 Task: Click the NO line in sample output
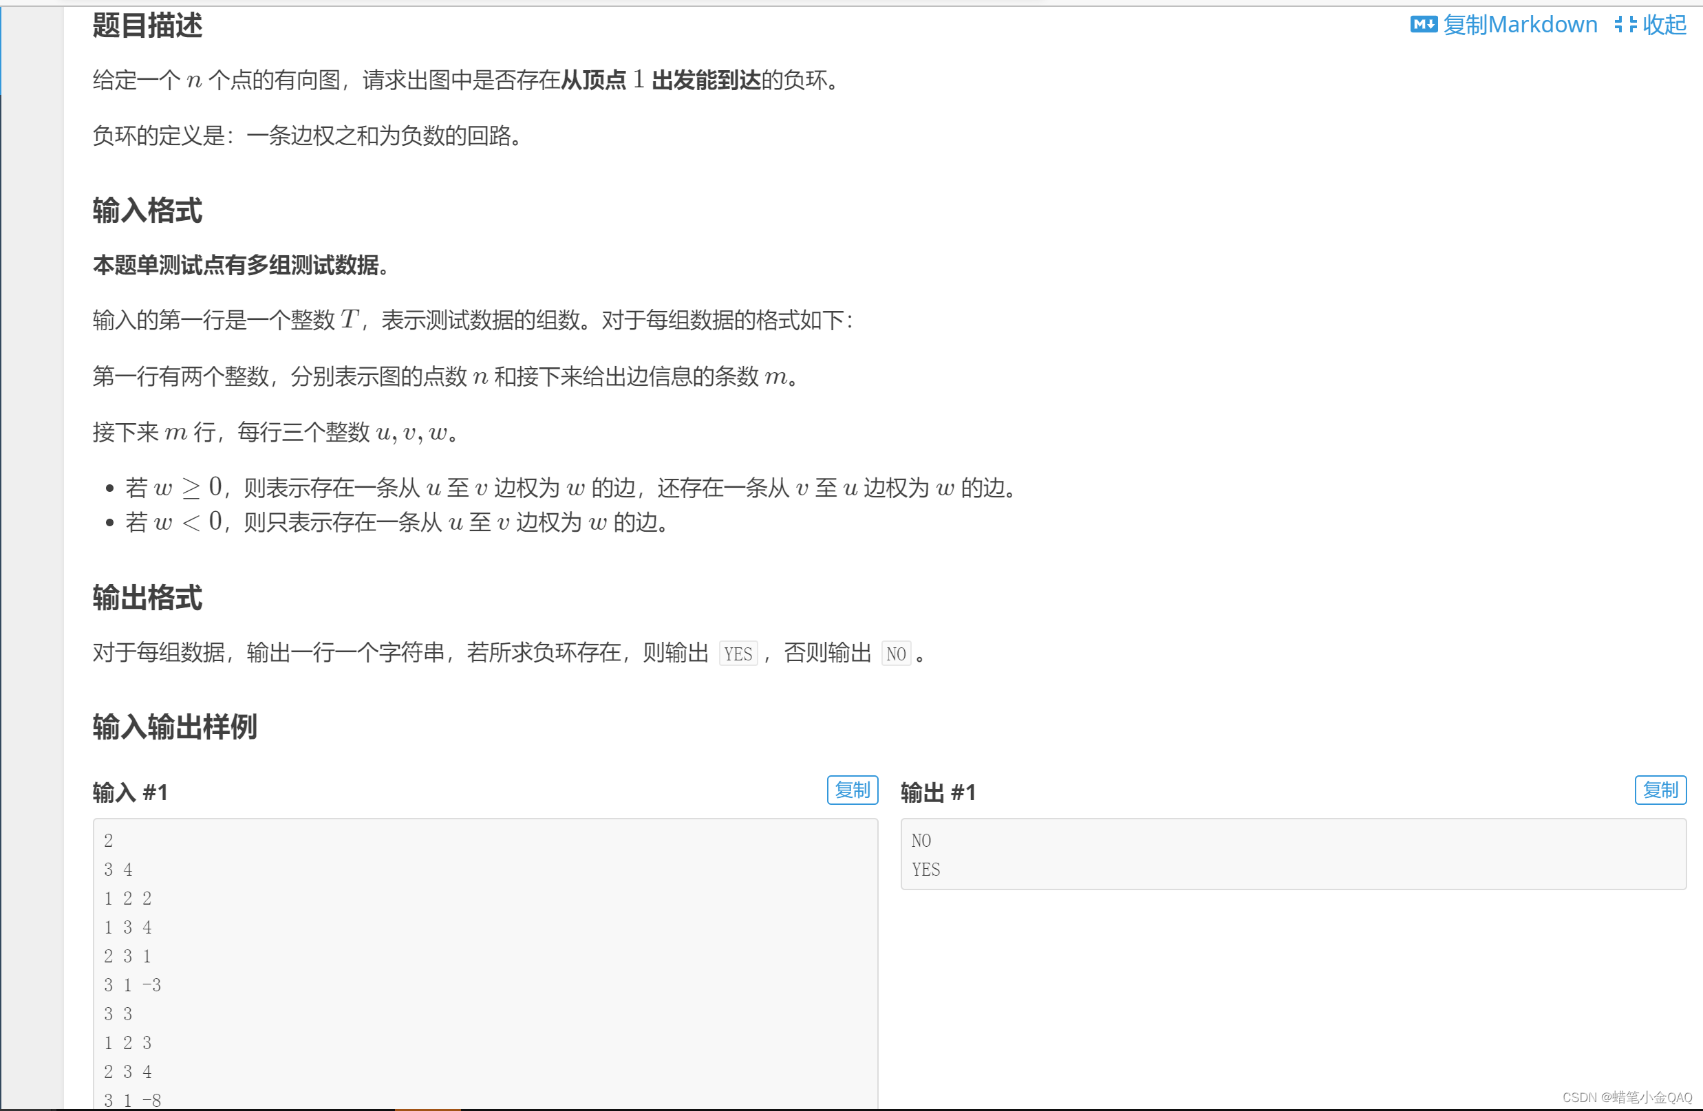pyautogui.click(x=921, y=841)
